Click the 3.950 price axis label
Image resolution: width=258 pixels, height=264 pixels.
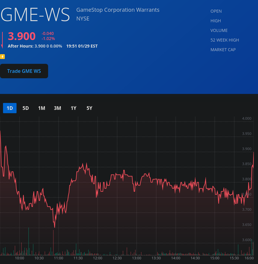[247, 134]
